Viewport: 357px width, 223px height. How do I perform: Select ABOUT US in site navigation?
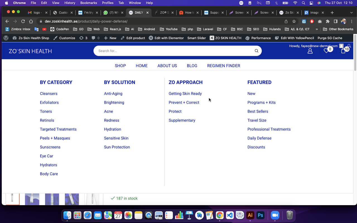(167, 66)
